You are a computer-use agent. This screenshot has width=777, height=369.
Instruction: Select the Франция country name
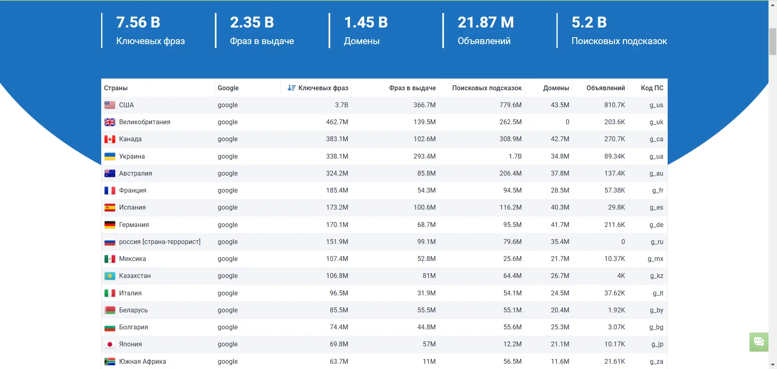(133, 191)
